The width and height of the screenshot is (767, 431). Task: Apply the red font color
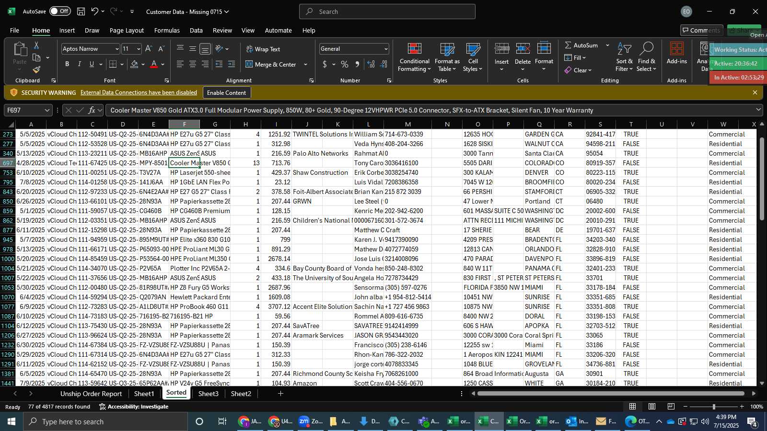click(x=154, y=64)
